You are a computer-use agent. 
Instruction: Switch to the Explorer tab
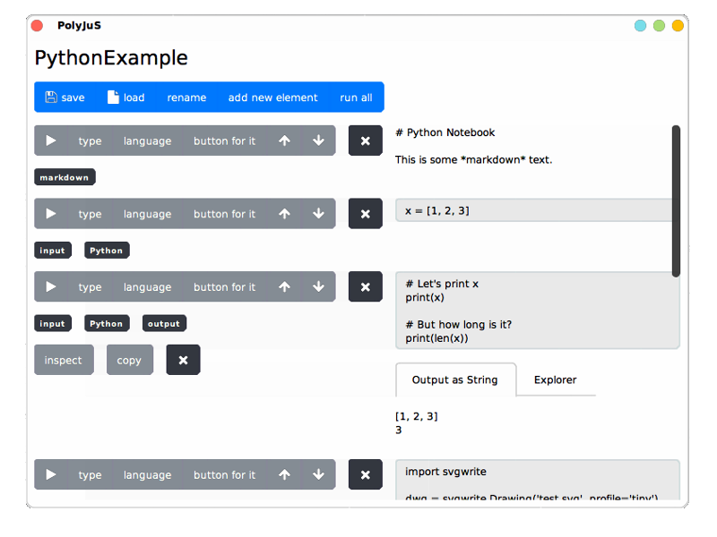pyautogui.click(x=555, y=379)
